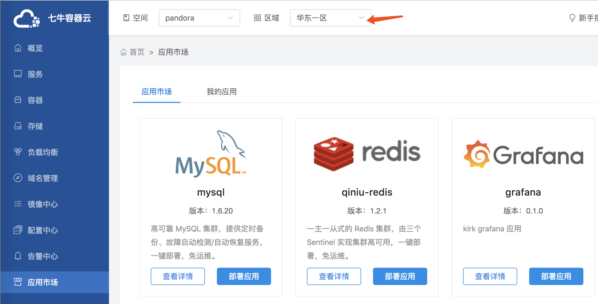Click the 高可靠 MySQL 集群 description
The width and height of the screenshot is (598, 304).
(207, 242)
